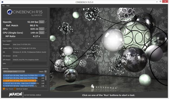Toggle the OpenGL test checkbox
Screen dimensions: 169x99
46,22
